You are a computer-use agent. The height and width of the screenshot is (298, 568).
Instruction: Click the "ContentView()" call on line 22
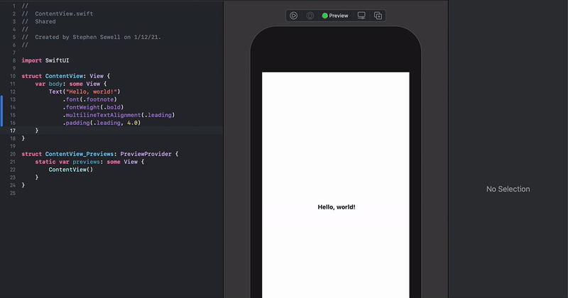[70, 170]
